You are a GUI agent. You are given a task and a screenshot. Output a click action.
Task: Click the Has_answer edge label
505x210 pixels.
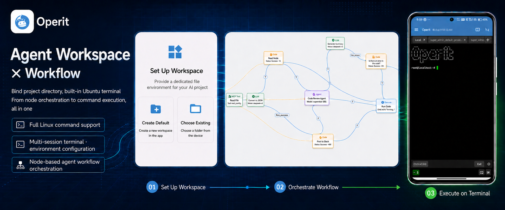[355, 55]
